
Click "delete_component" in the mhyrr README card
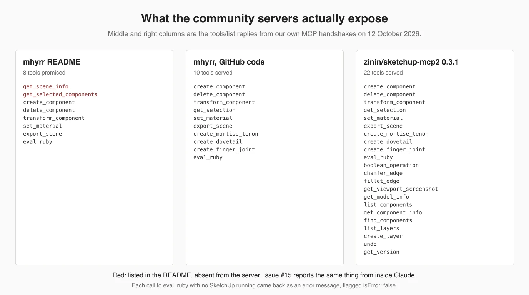click(49, 110)
